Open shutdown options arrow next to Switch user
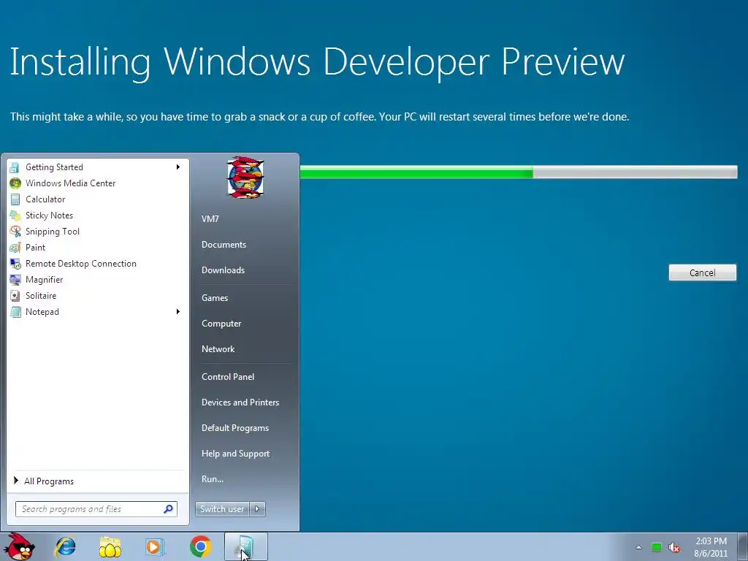This screenshot has width=748, height=561. [257, 509]
